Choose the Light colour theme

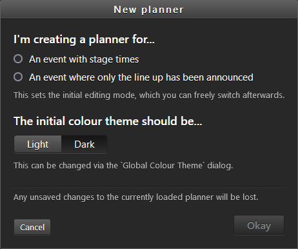tap(38, 144)
